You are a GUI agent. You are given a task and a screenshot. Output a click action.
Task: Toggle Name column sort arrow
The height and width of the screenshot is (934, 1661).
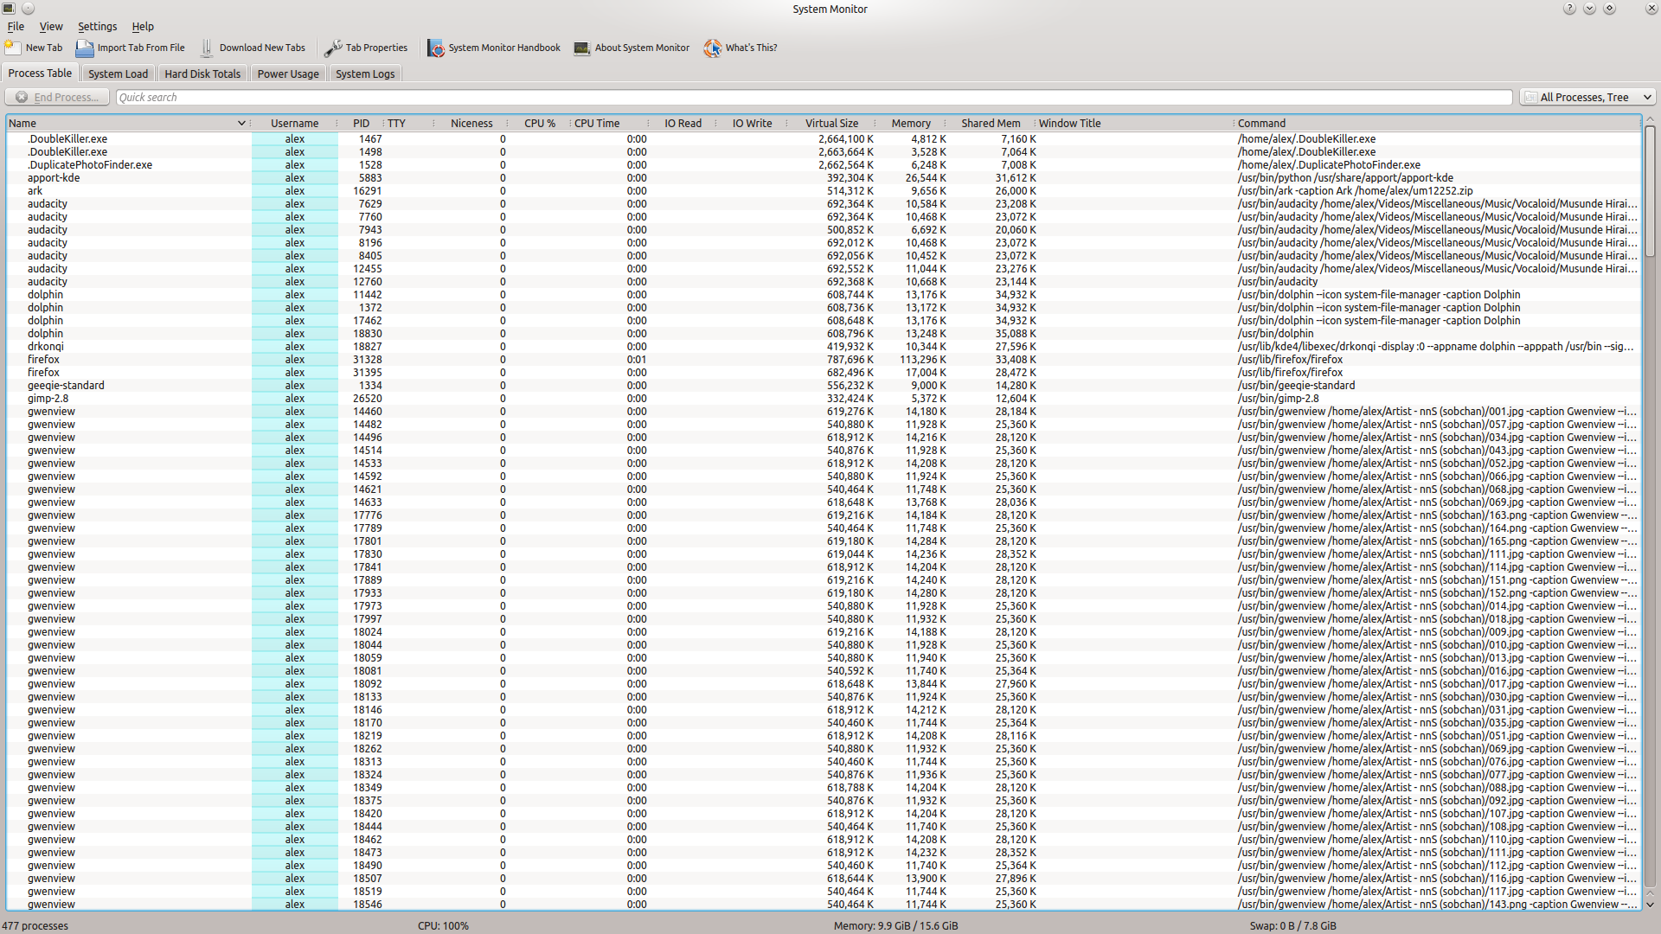[241, 123]
